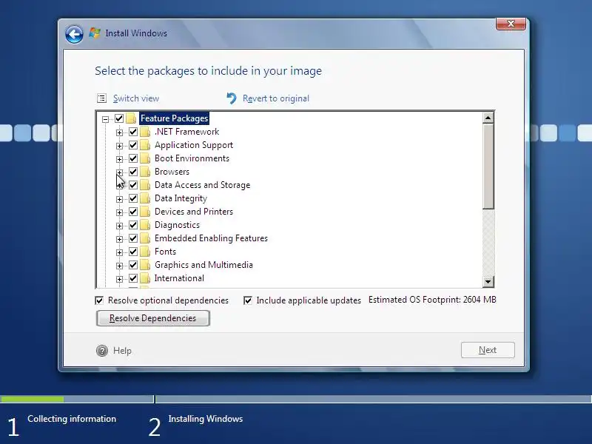Expand the Devices and Printers node

coord(119,212)
